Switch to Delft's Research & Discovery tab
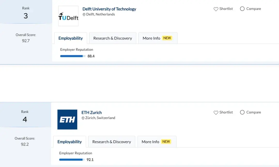Viewport: 279px width, 167px height. pyautogui.click(x=113, y=38)
